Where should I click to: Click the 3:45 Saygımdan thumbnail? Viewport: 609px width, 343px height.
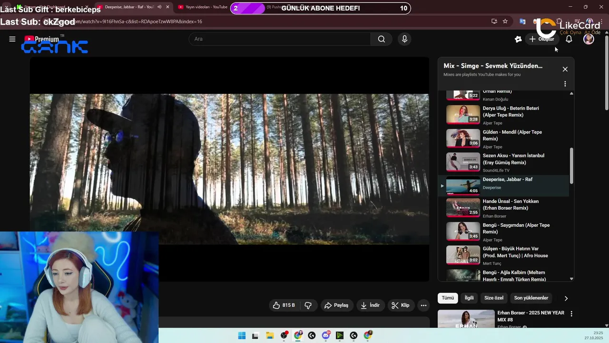click(463, 232)
